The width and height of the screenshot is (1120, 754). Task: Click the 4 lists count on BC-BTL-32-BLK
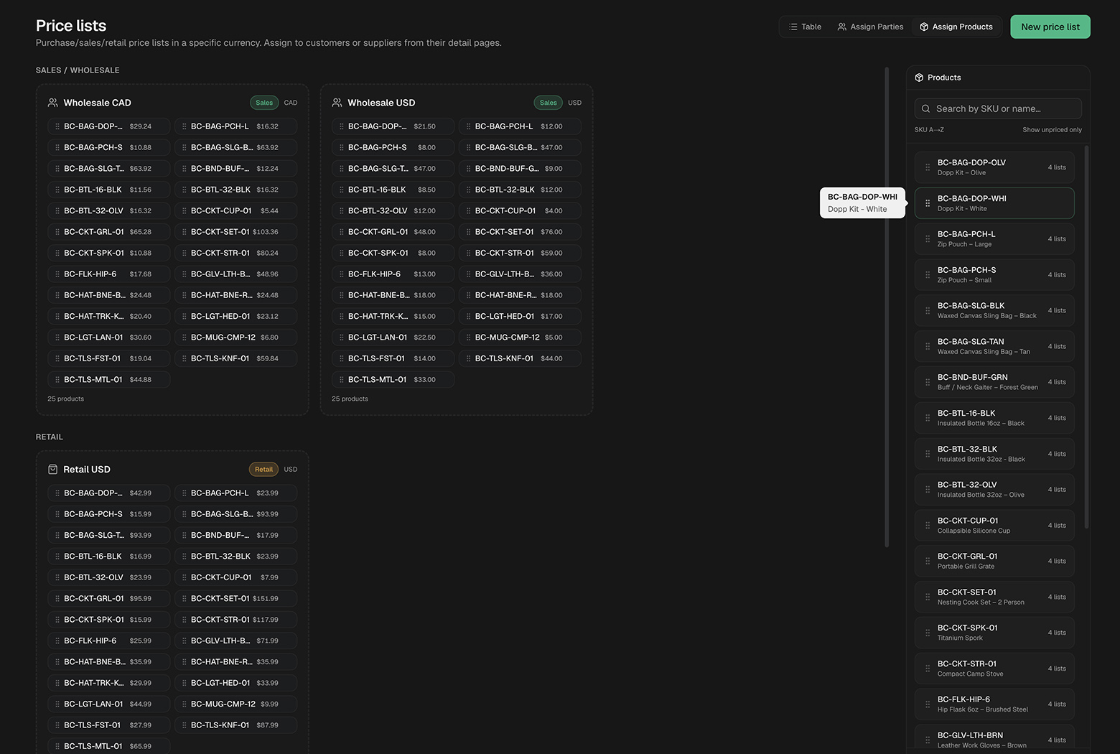1056,454
